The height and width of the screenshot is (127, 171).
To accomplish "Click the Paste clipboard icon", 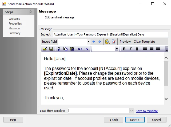I will coord(72,49).
